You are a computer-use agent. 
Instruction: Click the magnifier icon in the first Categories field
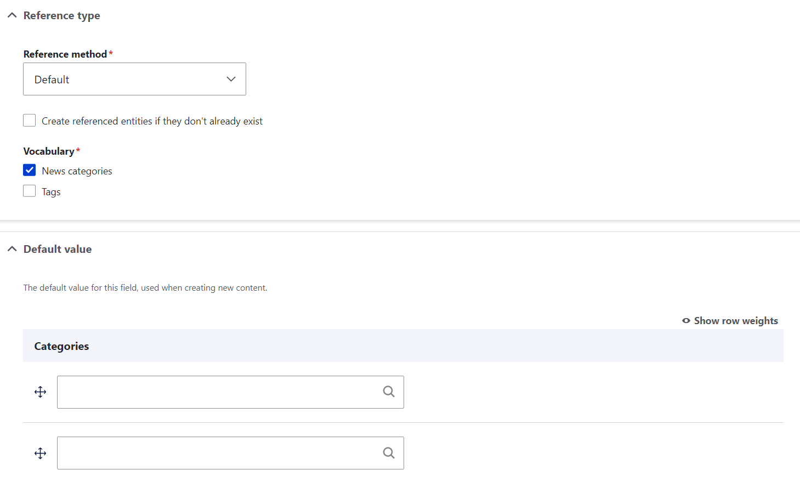[x=389, y=392]
